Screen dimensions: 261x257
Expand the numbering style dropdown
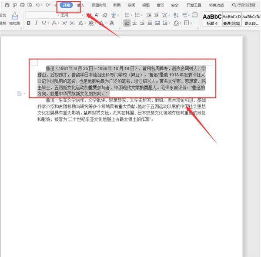142,15
